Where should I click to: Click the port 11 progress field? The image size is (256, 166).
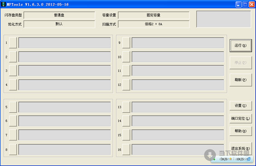pos(178,71)
